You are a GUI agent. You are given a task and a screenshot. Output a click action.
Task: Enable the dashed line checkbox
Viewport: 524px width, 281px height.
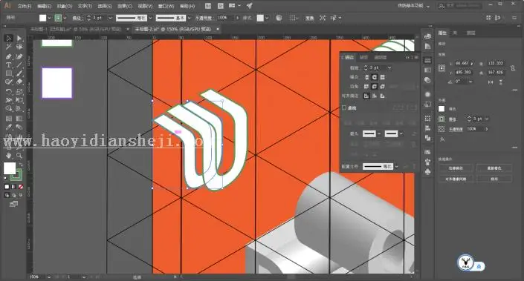click(x=344, y=108)
